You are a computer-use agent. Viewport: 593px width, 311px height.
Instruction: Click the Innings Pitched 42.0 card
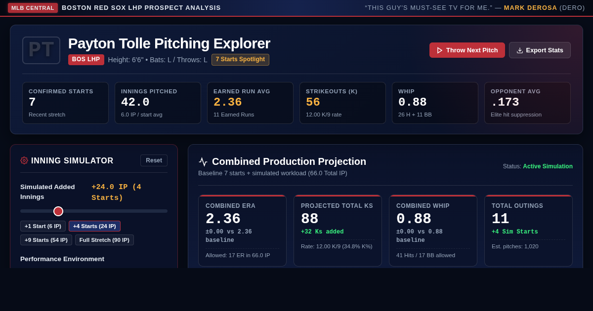(158, 103)
